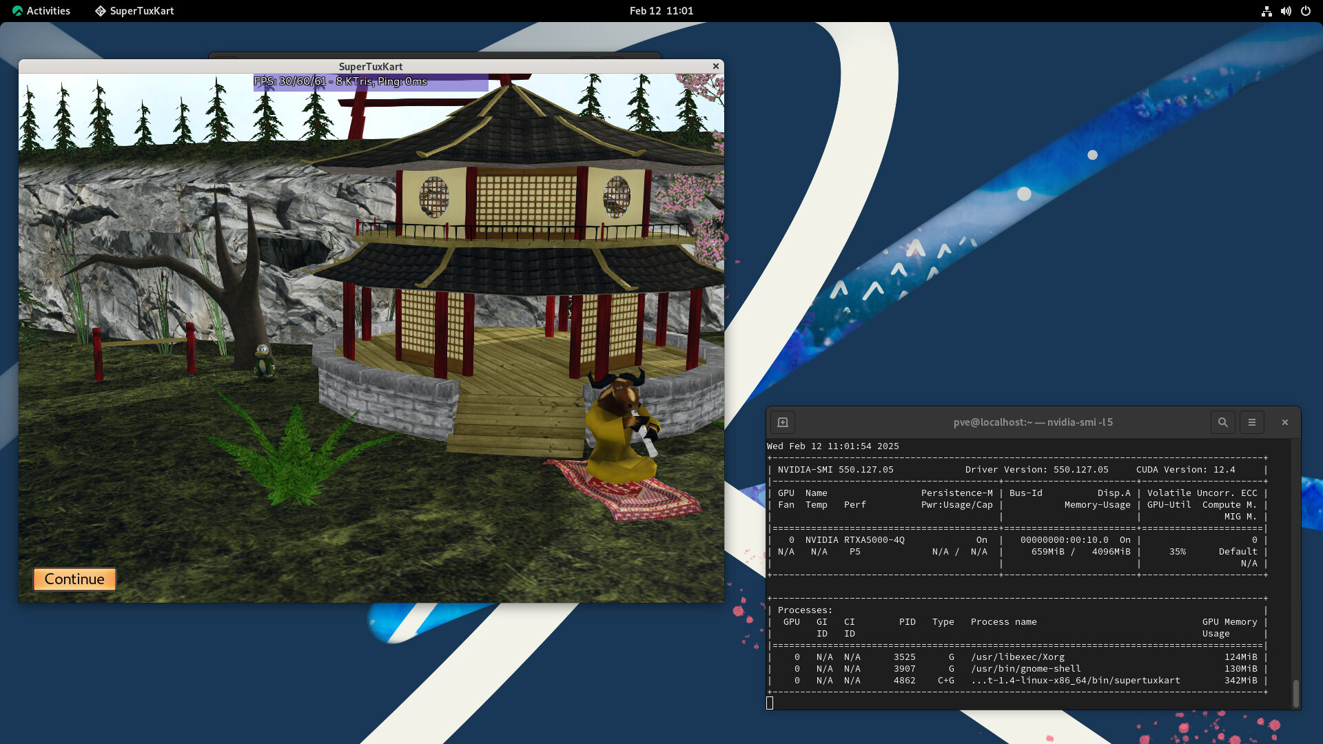This screenshot has height=744, width=1323.
Task: Click the FPS counter overlay text
Action: pos(340,81)
